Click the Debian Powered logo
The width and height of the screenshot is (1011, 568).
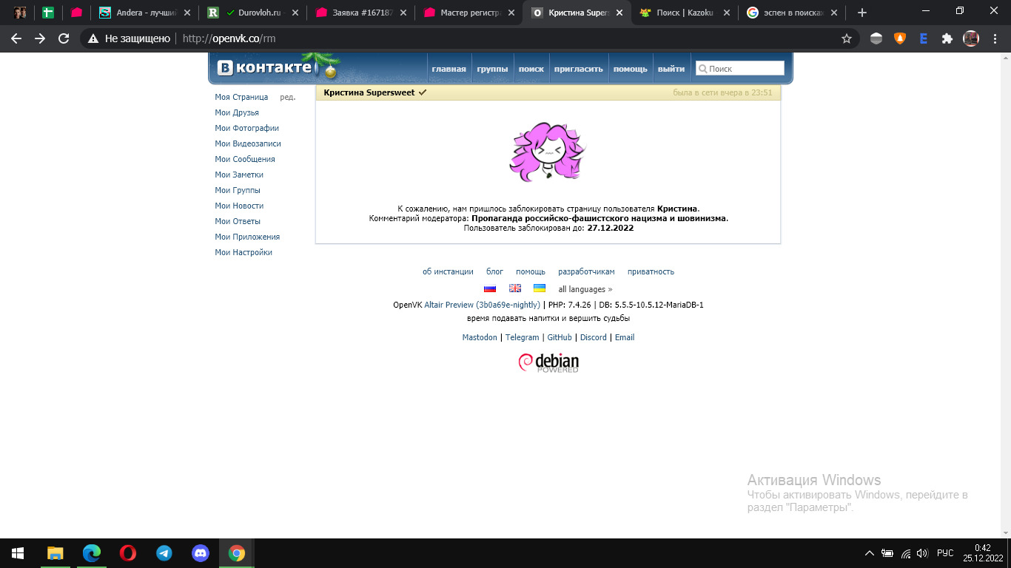point(548,362)
